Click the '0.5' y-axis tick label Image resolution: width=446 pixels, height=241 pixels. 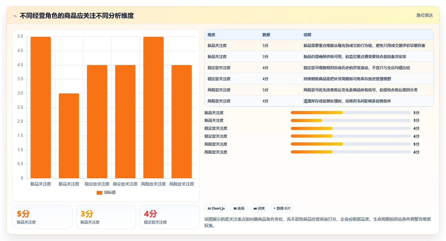[20, 164]
